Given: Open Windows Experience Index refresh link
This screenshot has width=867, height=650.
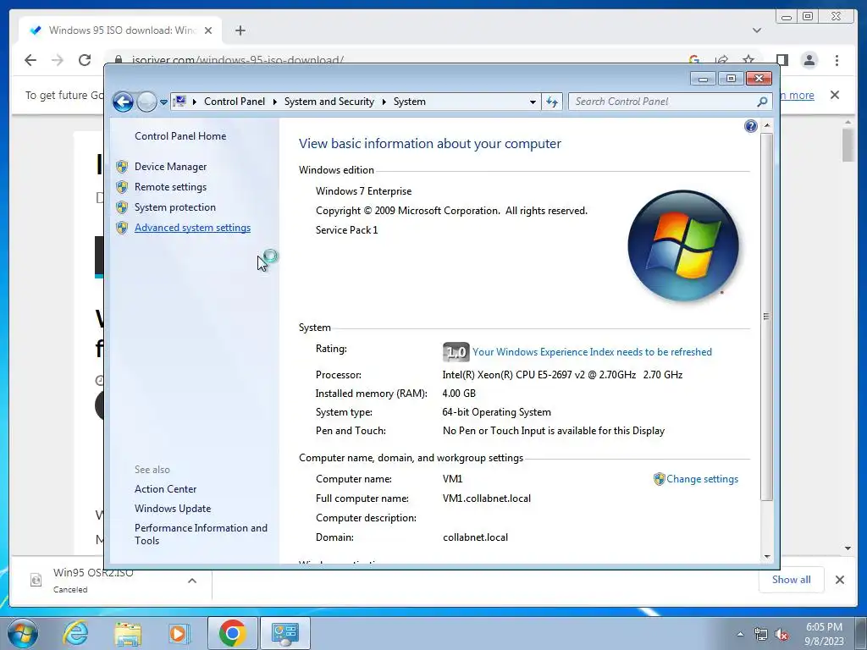Looking at the screenshot, I should 592,352.
